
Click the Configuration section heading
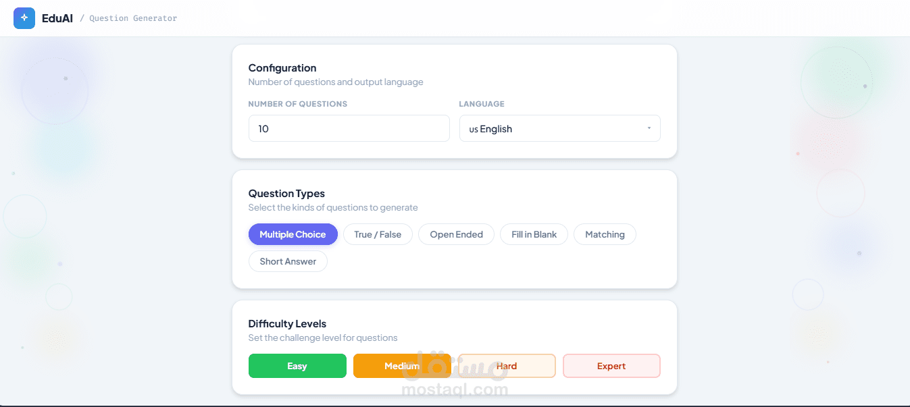pos(282,67)
